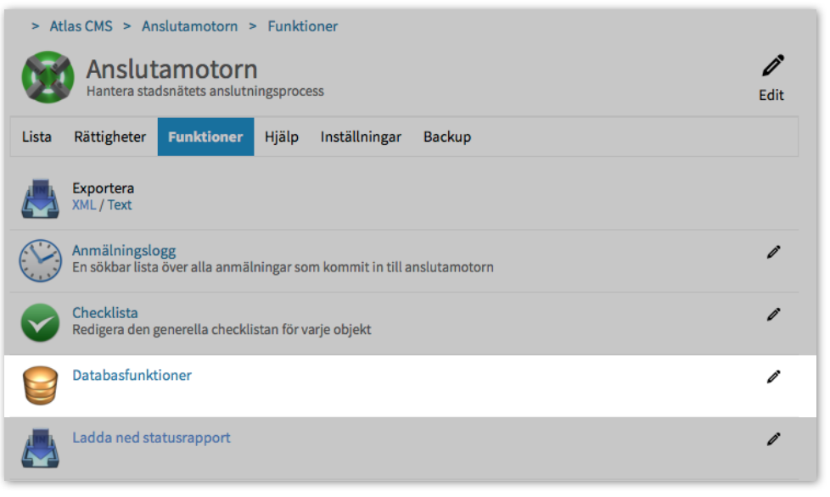Export as XML link
Screen dimensions: 830x497
[84, 205]
